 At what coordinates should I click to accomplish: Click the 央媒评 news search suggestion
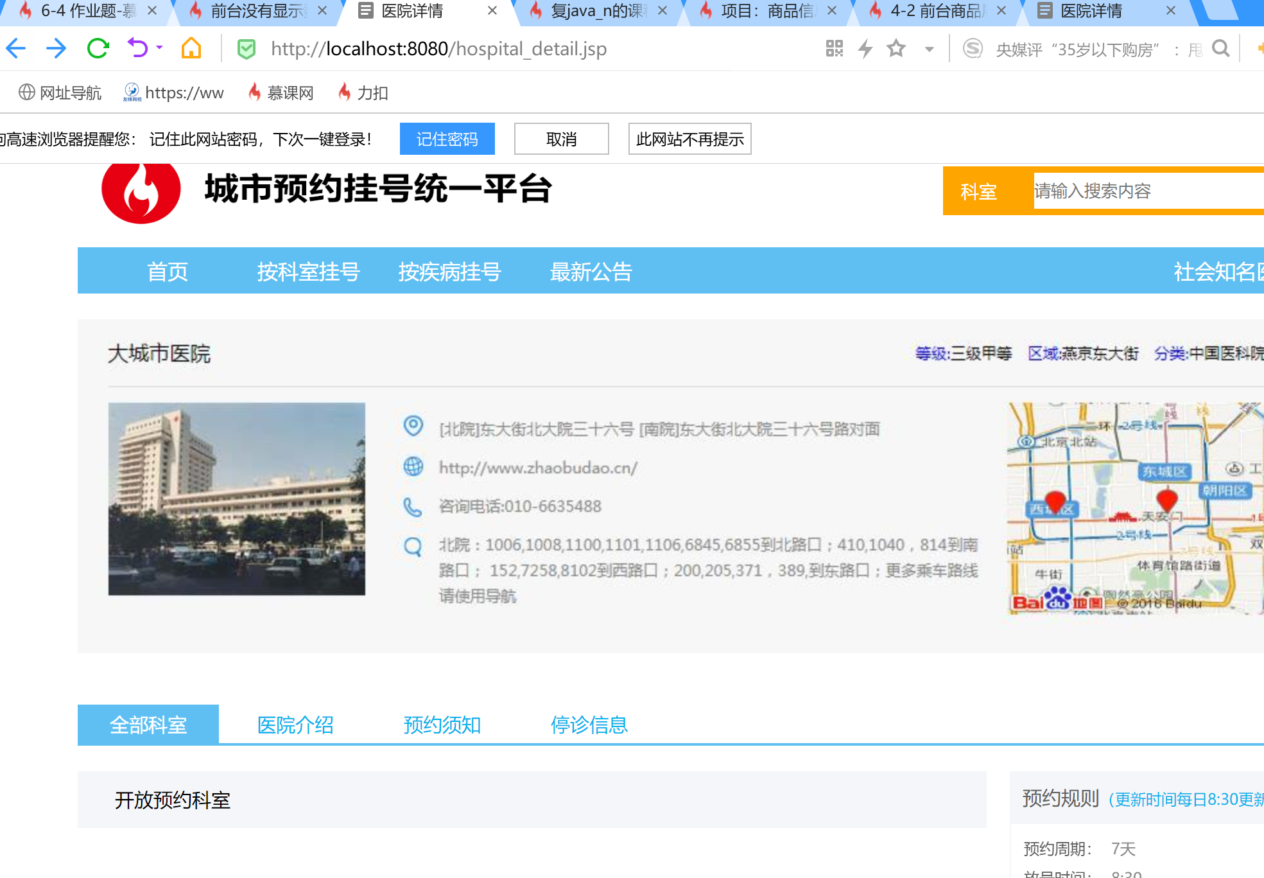pyautogui.click(x=1099, y=49)
